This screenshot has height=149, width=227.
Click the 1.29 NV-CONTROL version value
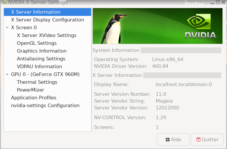tap(161, 118)
